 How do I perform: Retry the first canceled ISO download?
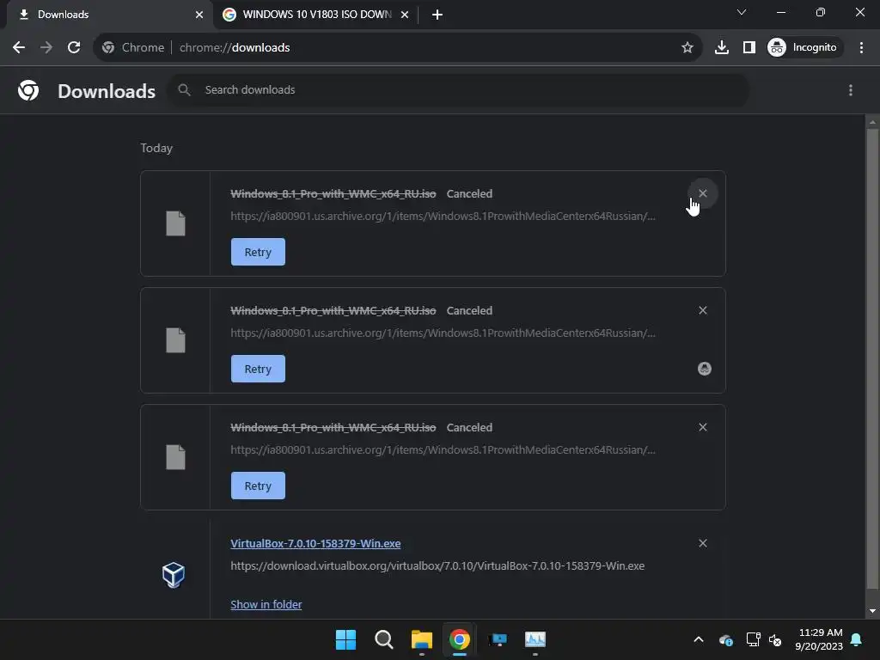point(258,252)
